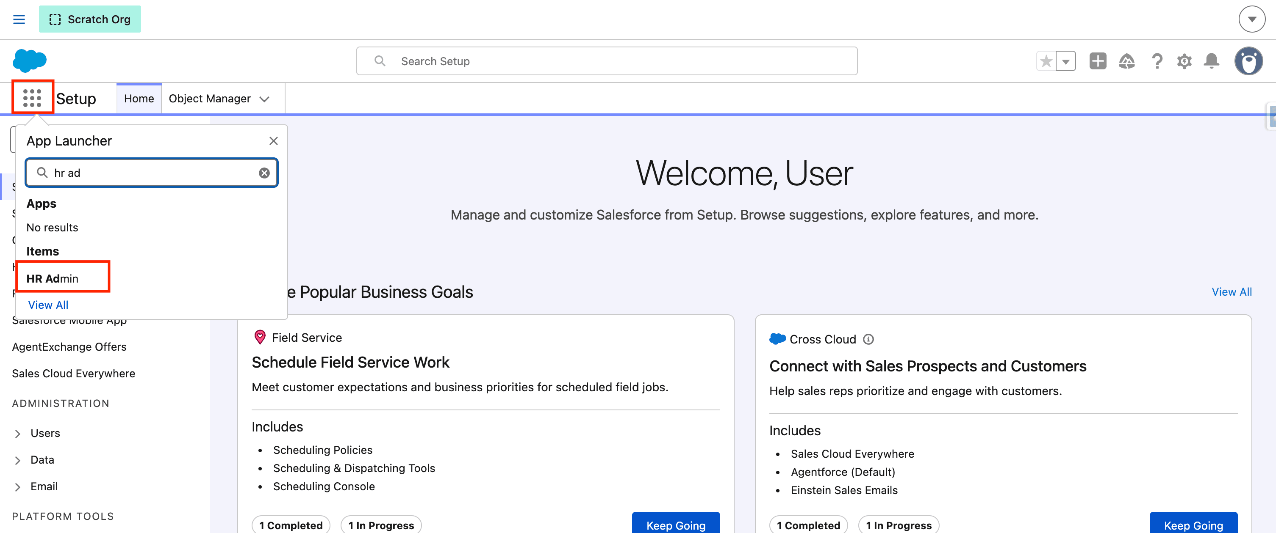Click Cross Cloud 1 Completed badge

808,525
